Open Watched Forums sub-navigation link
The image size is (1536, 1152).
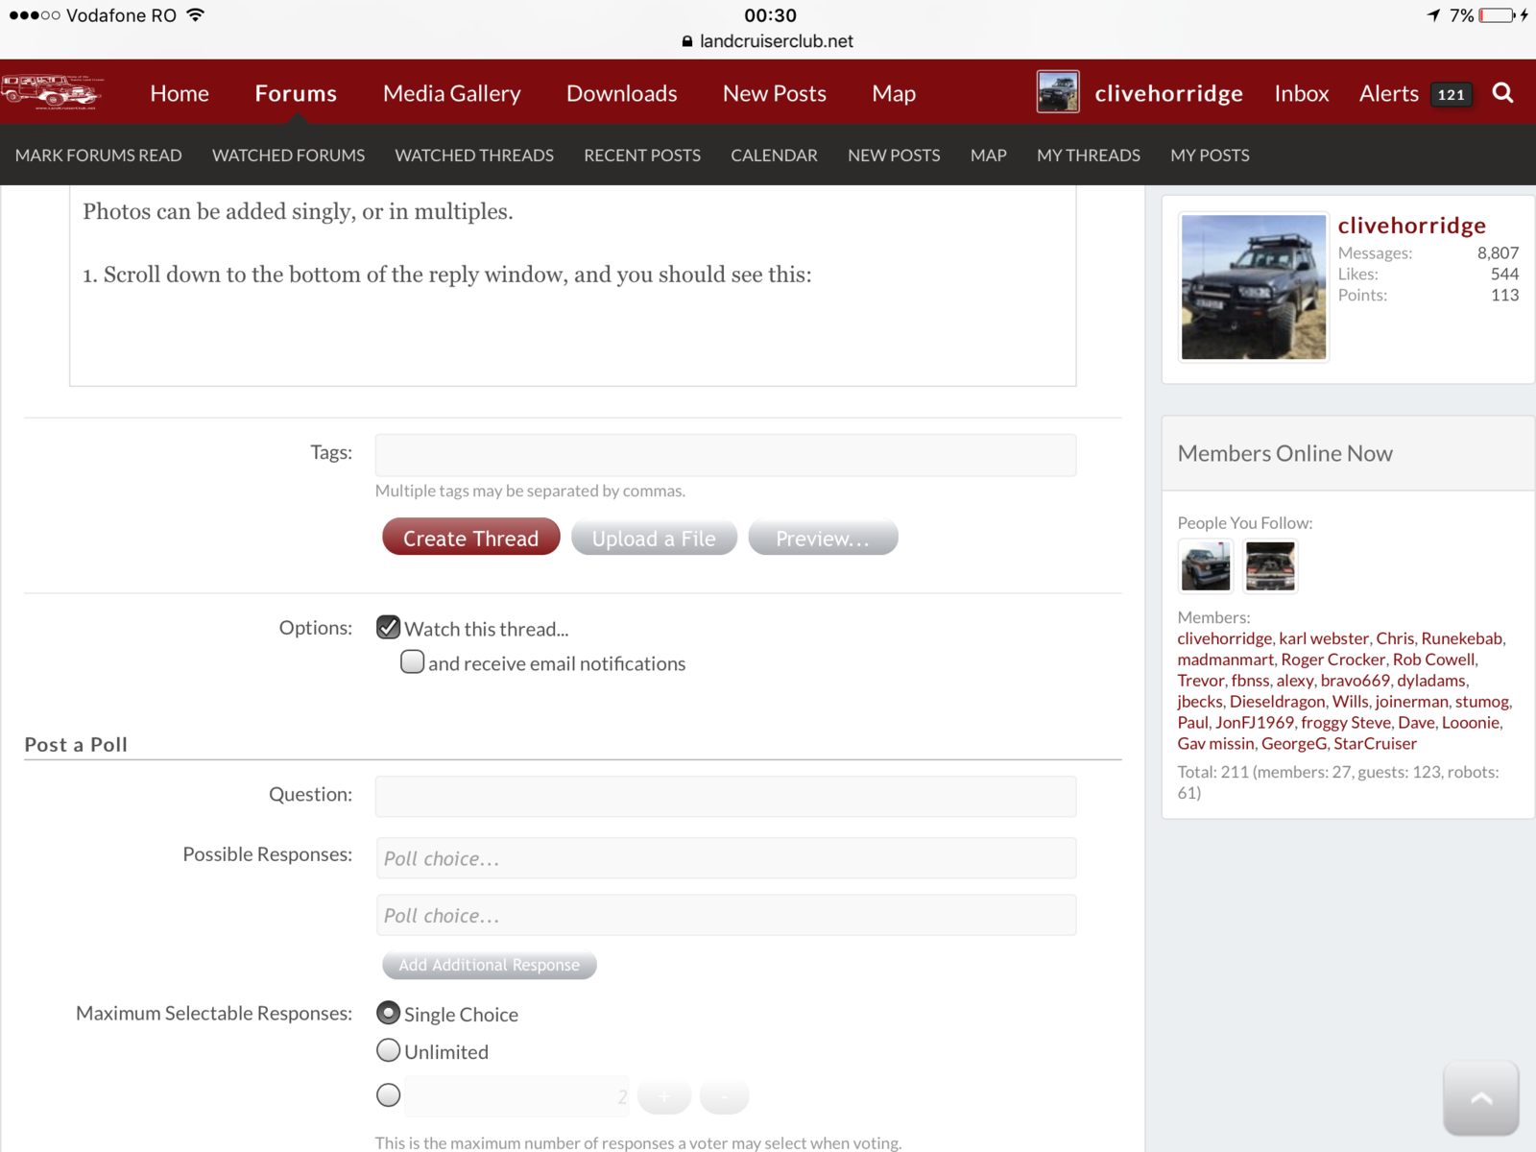(x=288, y=156)
